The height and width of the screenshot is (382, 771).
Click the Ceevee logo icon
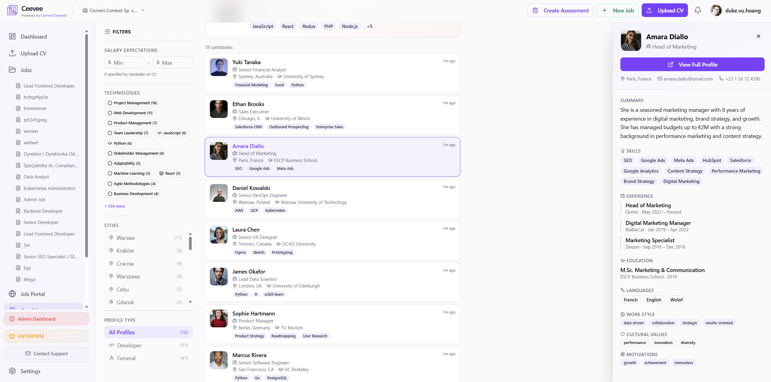click(x=12, y=10)
